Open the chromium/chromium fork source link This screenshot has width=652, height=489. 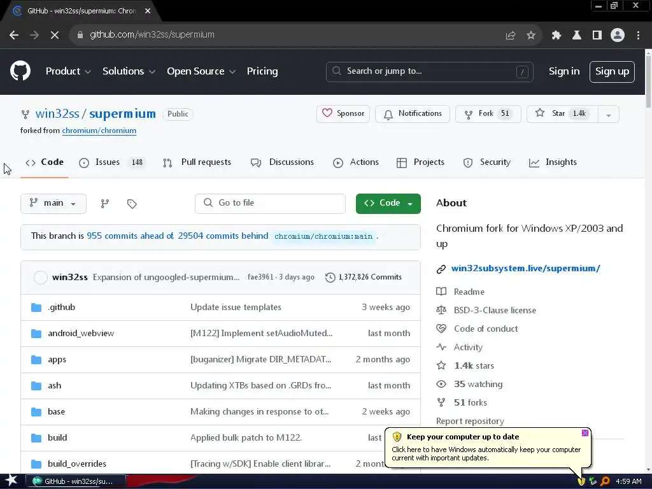99,131
